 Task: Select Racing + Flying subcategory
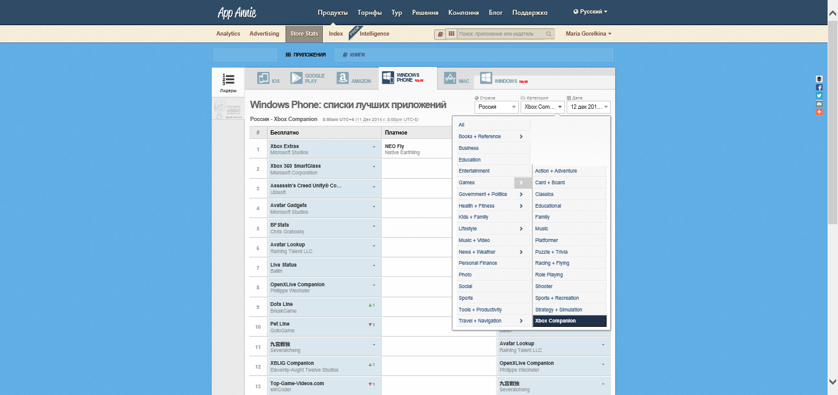click(x=569, y=263)
